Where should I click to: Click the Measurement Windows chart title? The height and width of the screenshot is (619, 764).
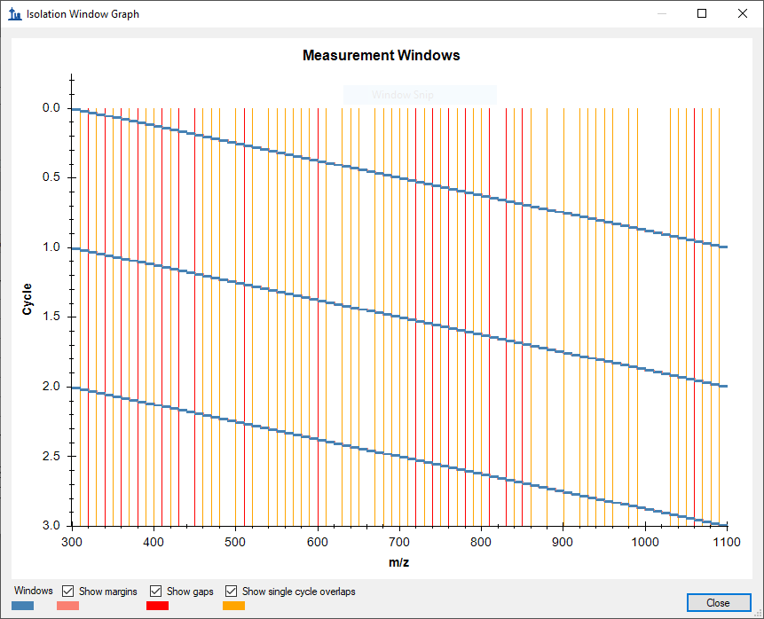point(381,55)
